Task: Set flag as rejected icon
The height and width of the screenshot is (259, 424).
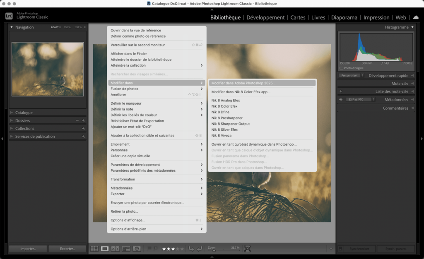Action: pos(156,249)
